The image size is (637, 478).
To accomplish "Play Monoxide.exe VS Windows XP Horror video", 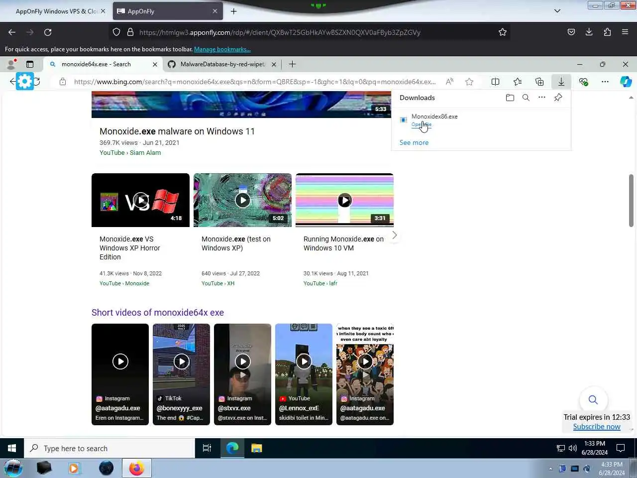I will 140,200.
